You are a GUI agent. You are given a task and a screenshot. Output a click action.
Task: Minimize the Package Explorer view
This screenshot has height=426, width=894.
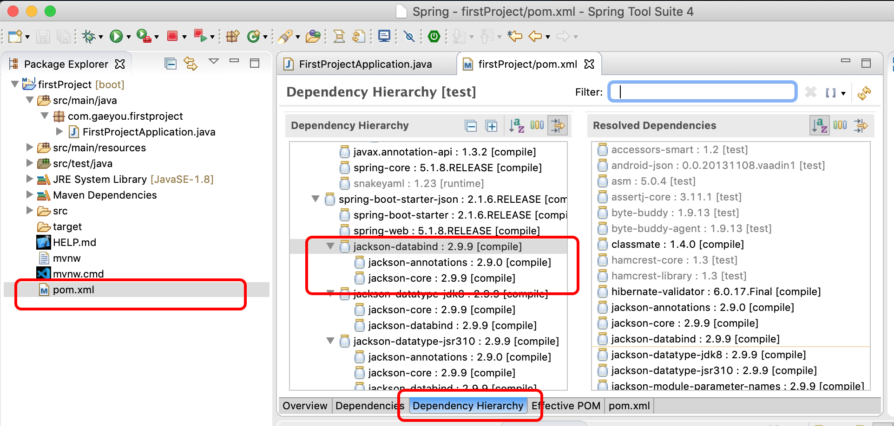click(x=234, y=61)
